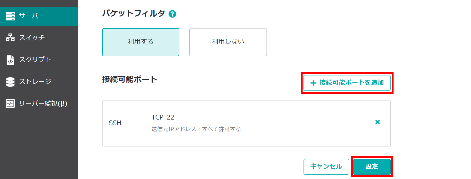The height and width of the screenshot is (179, 471).
Task: Click the 接続可能ポートを追加 button text
Action: point(351,83)
